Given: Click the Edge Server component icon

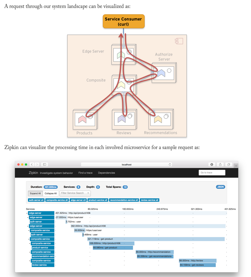Looking at the screenshot, I should point(124,55).
